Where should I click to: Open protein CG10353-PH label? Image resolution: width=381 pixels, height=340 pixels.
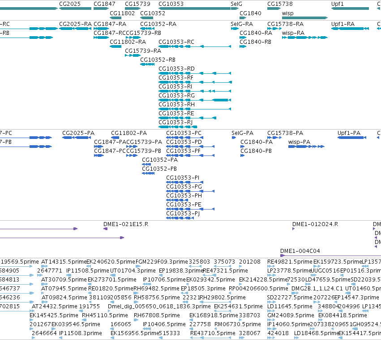184,195
